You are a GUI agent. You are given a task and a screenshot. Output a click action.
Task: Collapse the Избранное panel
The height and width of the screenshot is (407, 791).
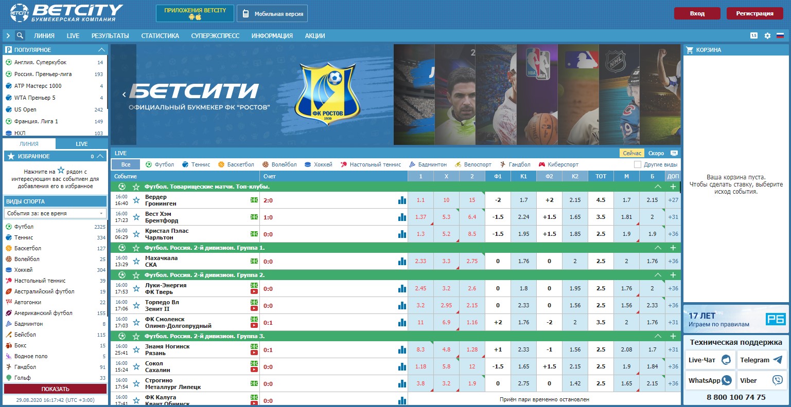tap(101, 156)
